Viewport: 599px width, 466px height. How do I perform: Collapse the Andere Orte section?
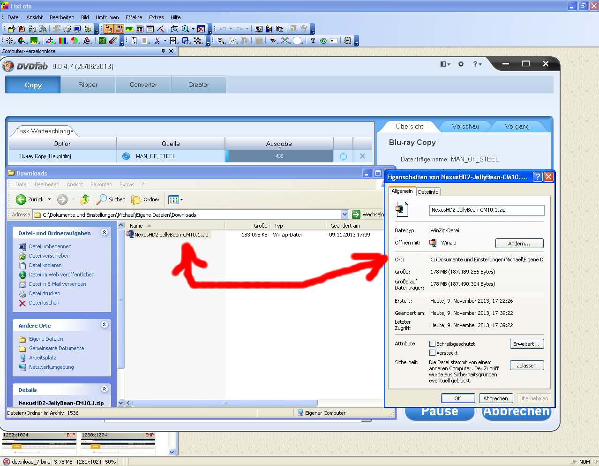105,325
